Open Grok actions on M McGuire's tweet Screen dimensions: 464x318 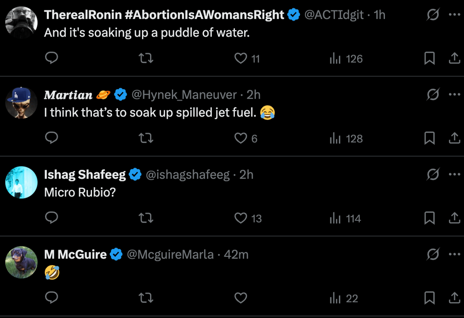[x=433, y=254]
